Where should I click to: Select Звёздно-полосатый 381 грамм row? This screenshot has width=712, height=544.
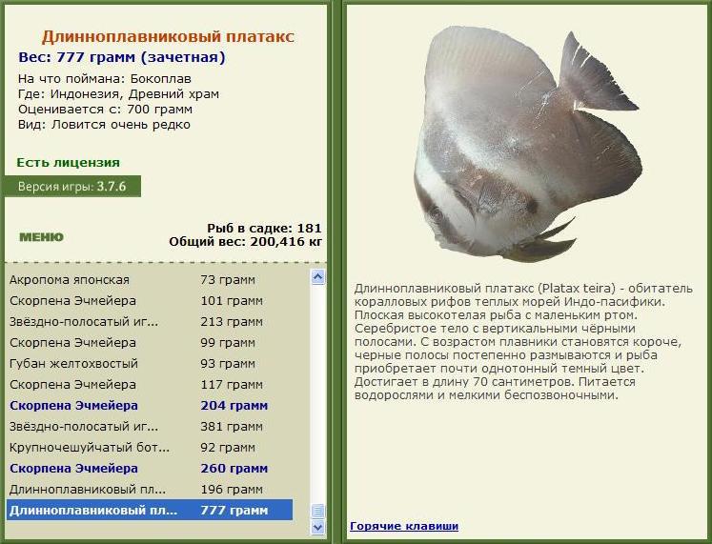150,427
